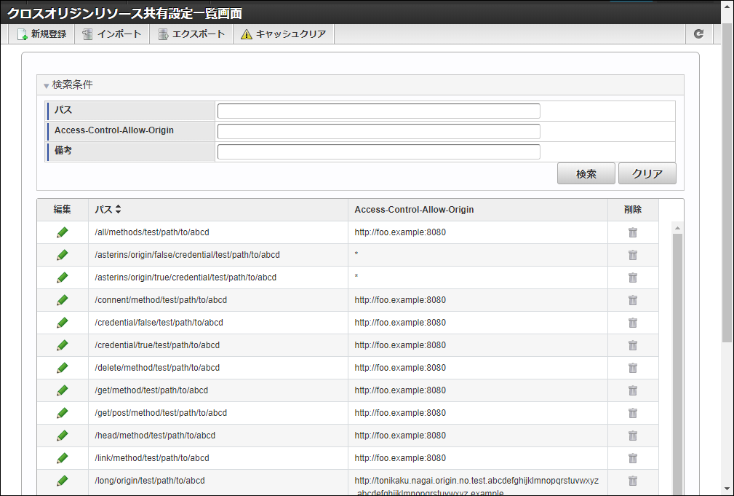Open the エクスポート function
Viewport: 734px width, 496px height.
[x=191, y=34]
